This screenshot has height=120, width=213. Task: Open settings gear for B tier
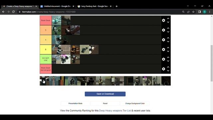[x=163, y=50]
